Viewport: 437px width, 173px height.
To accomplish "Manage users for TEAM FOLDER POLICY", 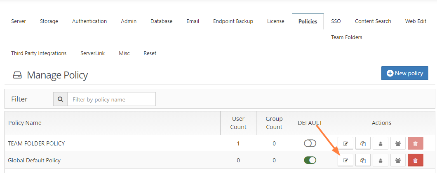I will 381,143.
